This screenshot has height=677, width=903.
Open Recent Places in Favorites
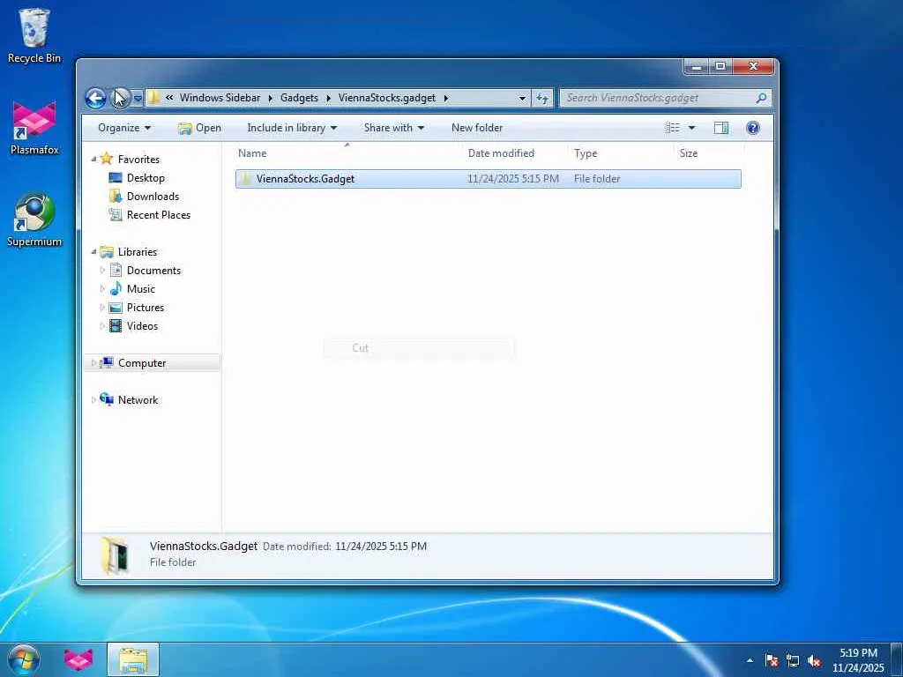(159, 215)
